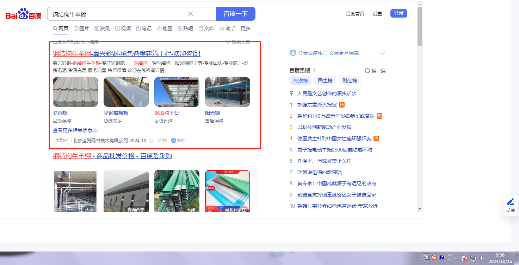Screen dimensions: 519x265
Task: Click the 热 badge beside 刘强东章泽天报案
Action: (x=342, y=105)
